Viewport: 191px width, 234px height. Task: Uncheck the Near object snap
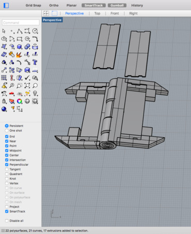pos(7,141)
